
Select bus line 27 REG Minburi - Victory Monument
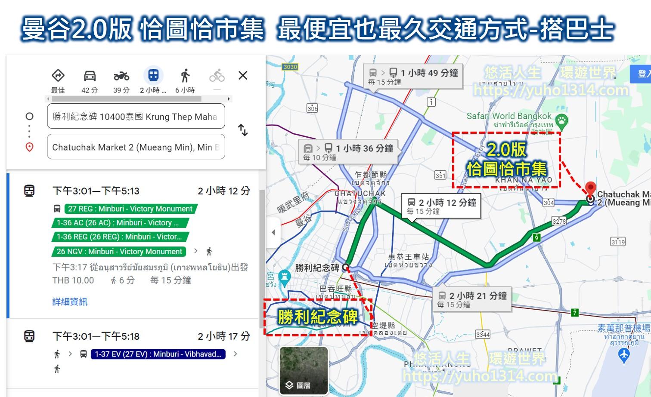(x=130, y=209)
